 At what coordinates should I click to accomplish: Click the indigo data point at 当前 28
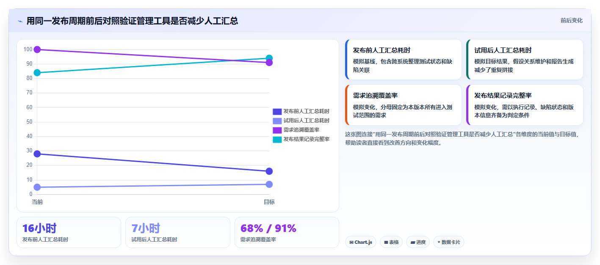pyautogui.click(x=37, y=154)
